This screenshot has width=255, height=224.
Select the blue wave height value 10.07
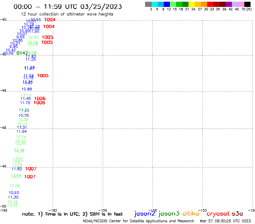point(22,34)
